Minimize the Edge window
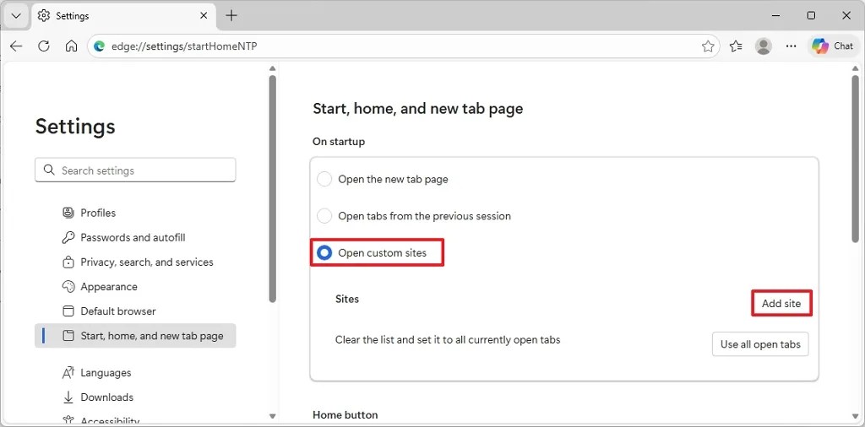The width and height of the screenshot is (865, 427). [775, 15]
